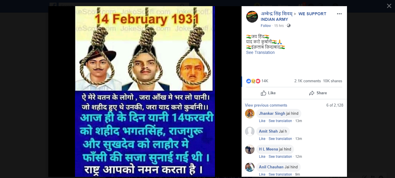This screenshot has width=395, height=178.
Task: Click the poster's profile picture
Action: click(252, 17)
